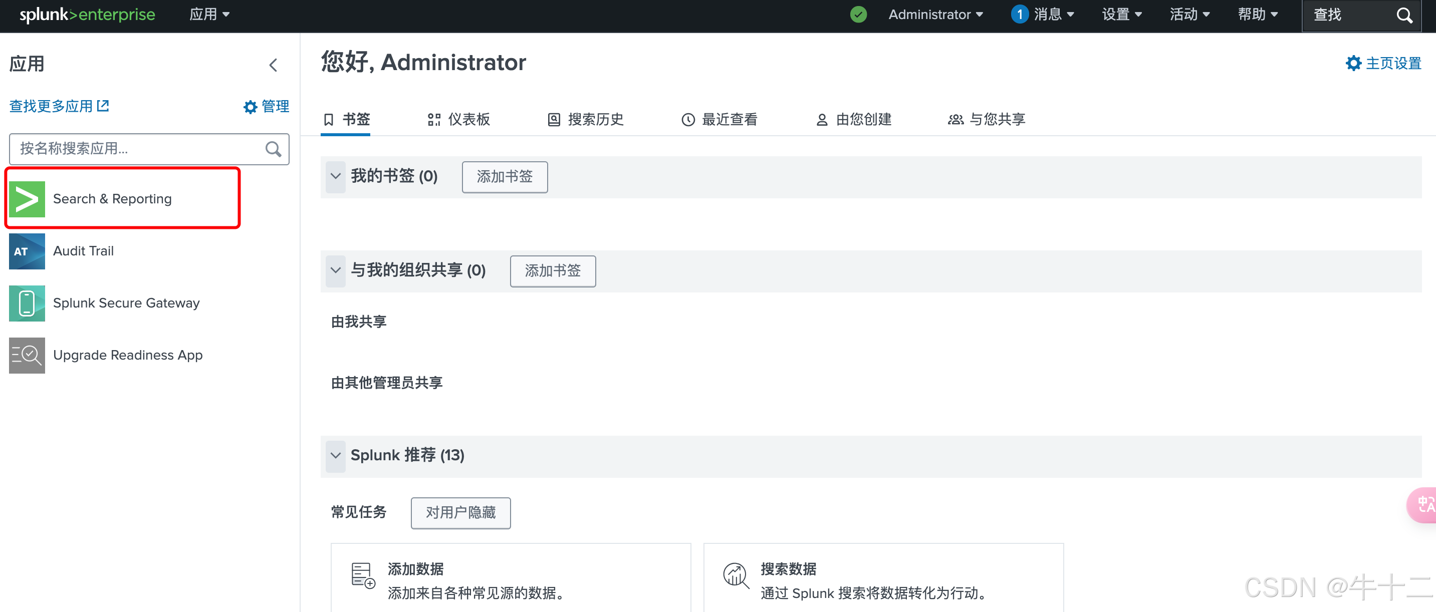The height and width of the screenshot is (612, 1436).
Task: Open the Administrator dropdown menu
Action: coord(935,15)
